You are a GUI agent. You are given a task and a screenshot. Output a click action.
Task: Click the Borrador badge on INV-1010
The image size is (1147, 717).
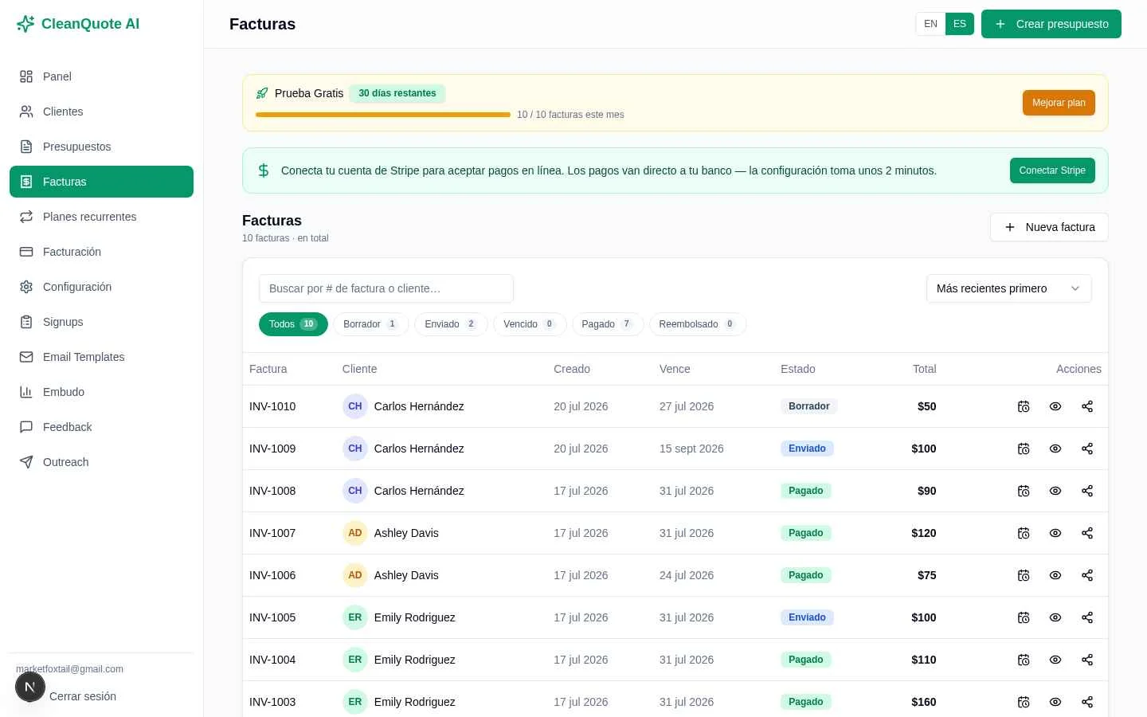tap(809, 406)
